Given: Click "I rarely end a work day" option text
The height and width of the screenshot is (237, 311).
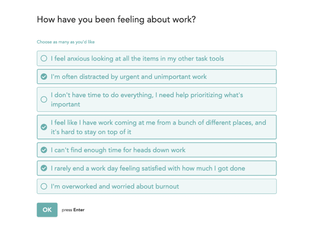Looking at the screenshot, I should (x=148, y=168).
